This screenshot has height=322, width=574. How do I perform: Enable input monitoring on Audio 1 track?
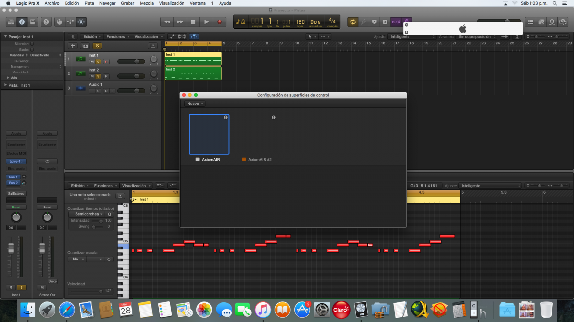(112, 91)
